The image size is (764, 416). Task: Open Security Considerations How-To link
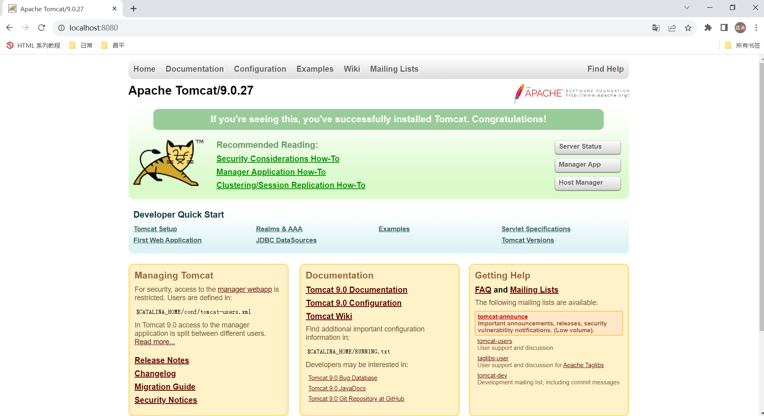click(278, 159)
